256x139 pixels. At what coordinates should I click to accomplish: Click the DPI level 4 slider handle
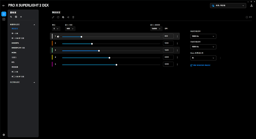coord(109,58)
